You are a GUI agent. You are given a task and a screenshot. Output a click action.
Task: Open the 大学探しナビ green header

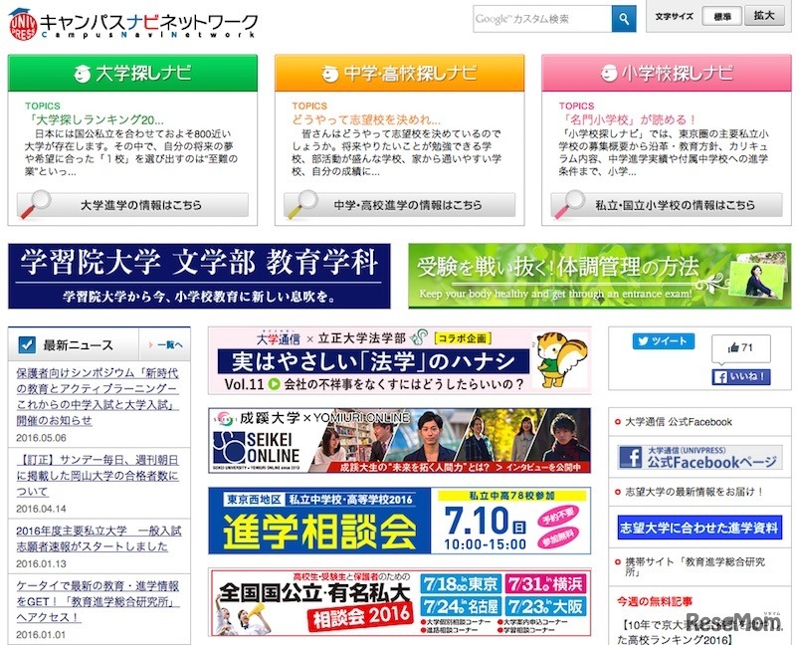click(132, 73)
